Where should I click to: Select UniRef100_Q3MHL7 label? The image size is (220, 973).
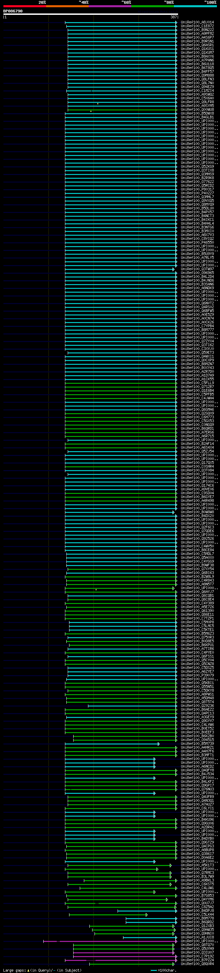(197, 197)
